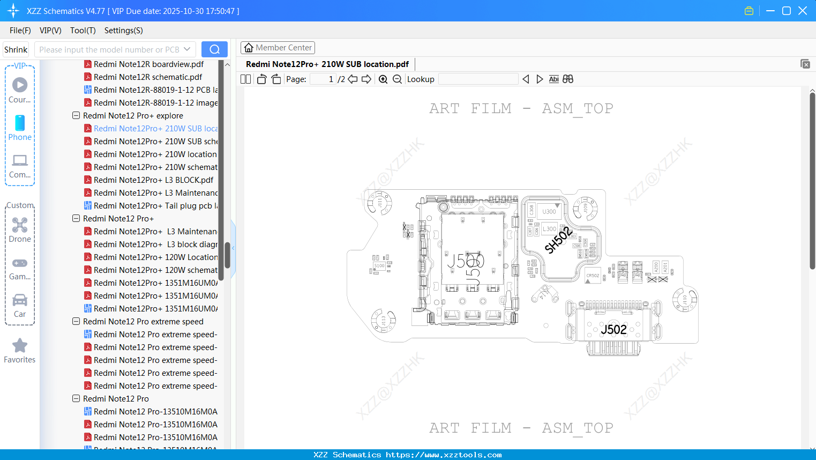Collapse the Redmi Note12 Pro+ explore group

point(76,115)
